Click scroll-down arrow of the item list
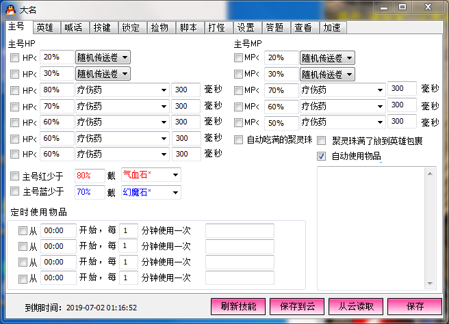 coord(430,284)
